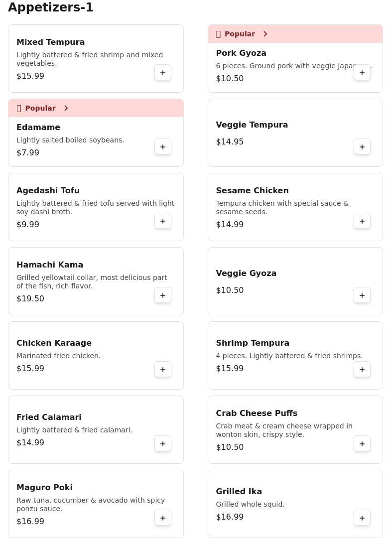Tap plus icon for Hamachi Kama
This screenshot has width=391, height=544.
tap(163, 295)
